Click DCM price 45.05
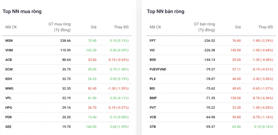Screen dimensions: 278x135 point(92,69)
